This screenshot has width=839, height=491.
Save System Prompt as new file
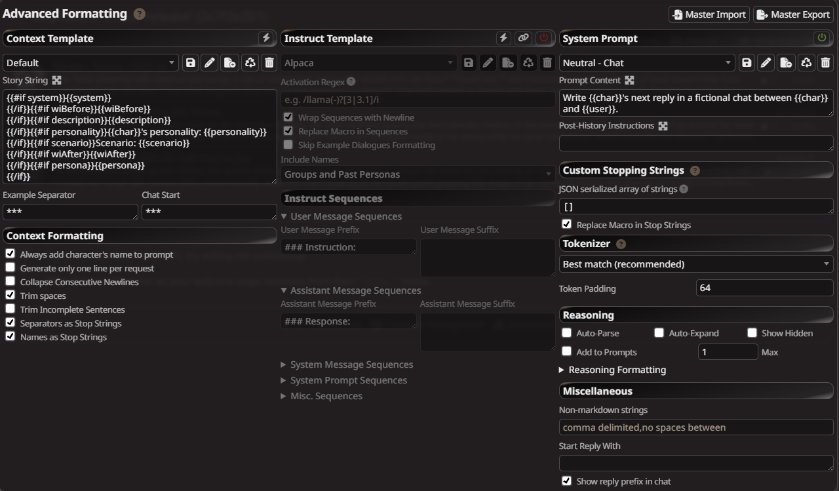(786, 63)
